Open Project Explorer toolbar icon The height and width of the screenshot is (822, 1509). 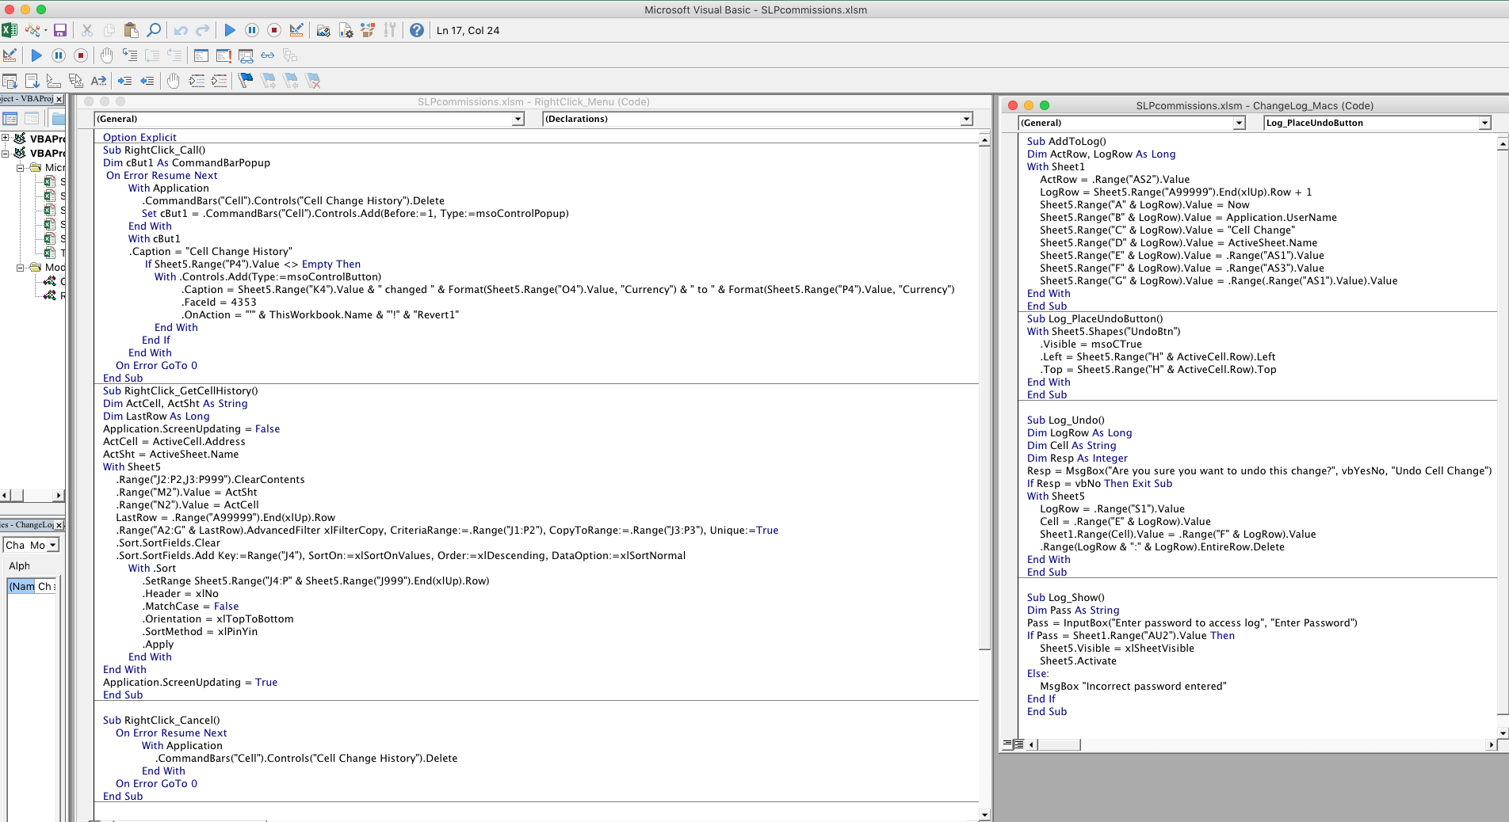[323, 30]
